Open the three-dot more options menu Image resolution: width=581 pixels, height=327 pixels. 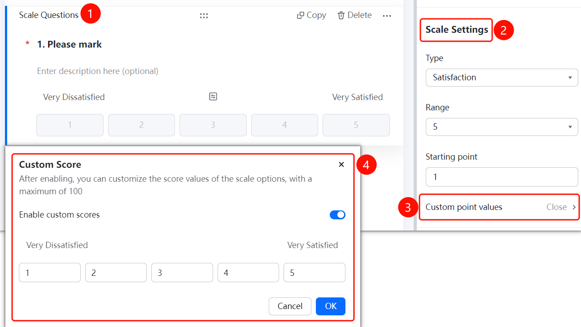point(387,16)
